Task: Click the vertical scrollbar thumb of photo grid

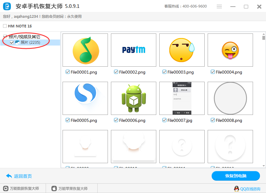Action: tap(264, 38)
